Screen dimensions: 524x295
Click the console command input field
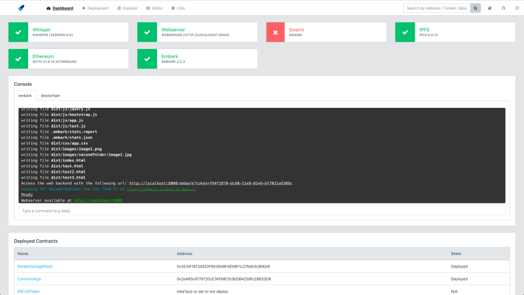tap(261, 211)
